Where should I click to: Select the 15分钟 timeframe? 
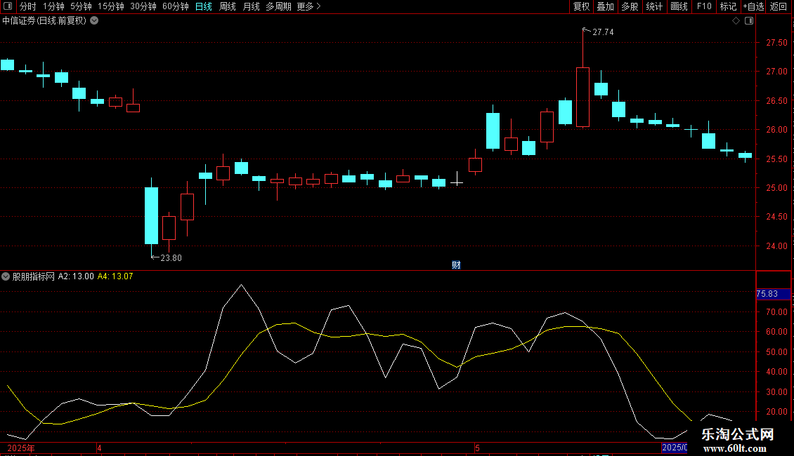click(111, 6)
